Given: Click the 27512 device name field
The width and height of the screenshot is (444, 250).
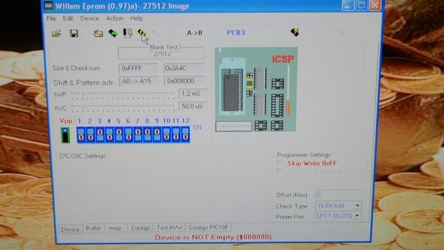Looking at the screenshot, I should 162,53.
